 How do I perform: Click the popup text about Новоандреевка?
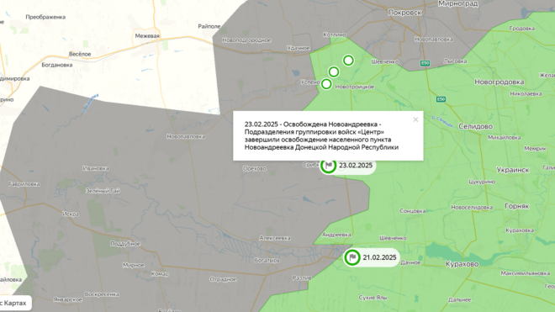(321, 135)
